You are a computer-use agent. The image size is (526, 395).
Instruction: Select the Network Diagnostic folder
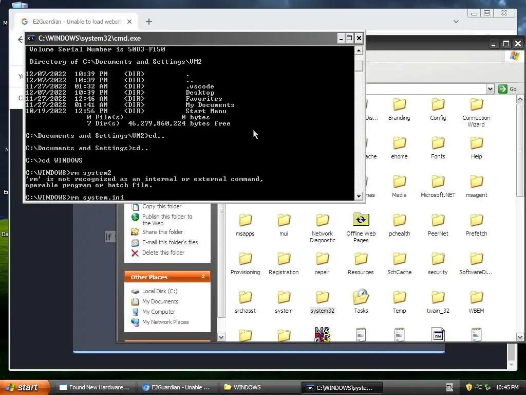pyautogui.click(x=322, y=228)
